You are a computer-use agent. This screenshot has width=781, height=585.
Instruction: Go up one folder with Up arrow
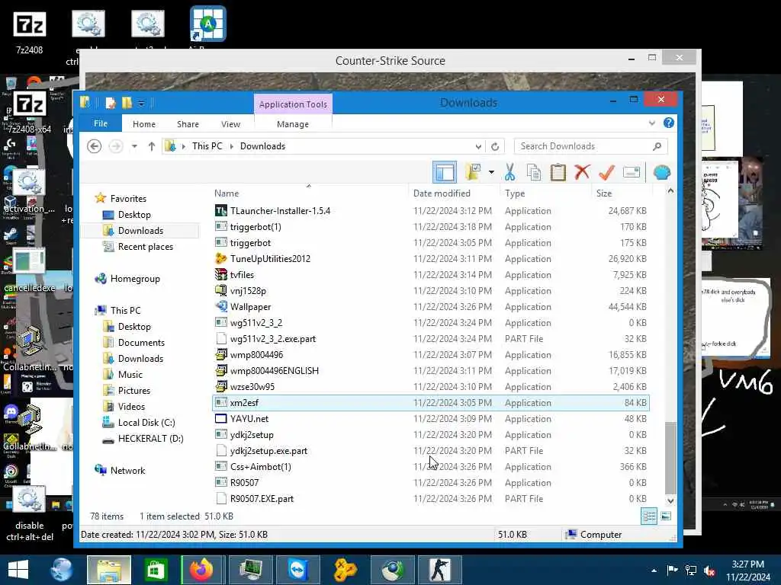(152, 146)
